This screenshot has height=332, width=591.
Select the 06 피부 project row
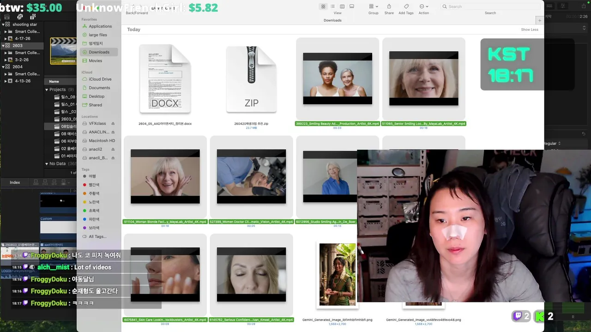[x=60, y=141]
